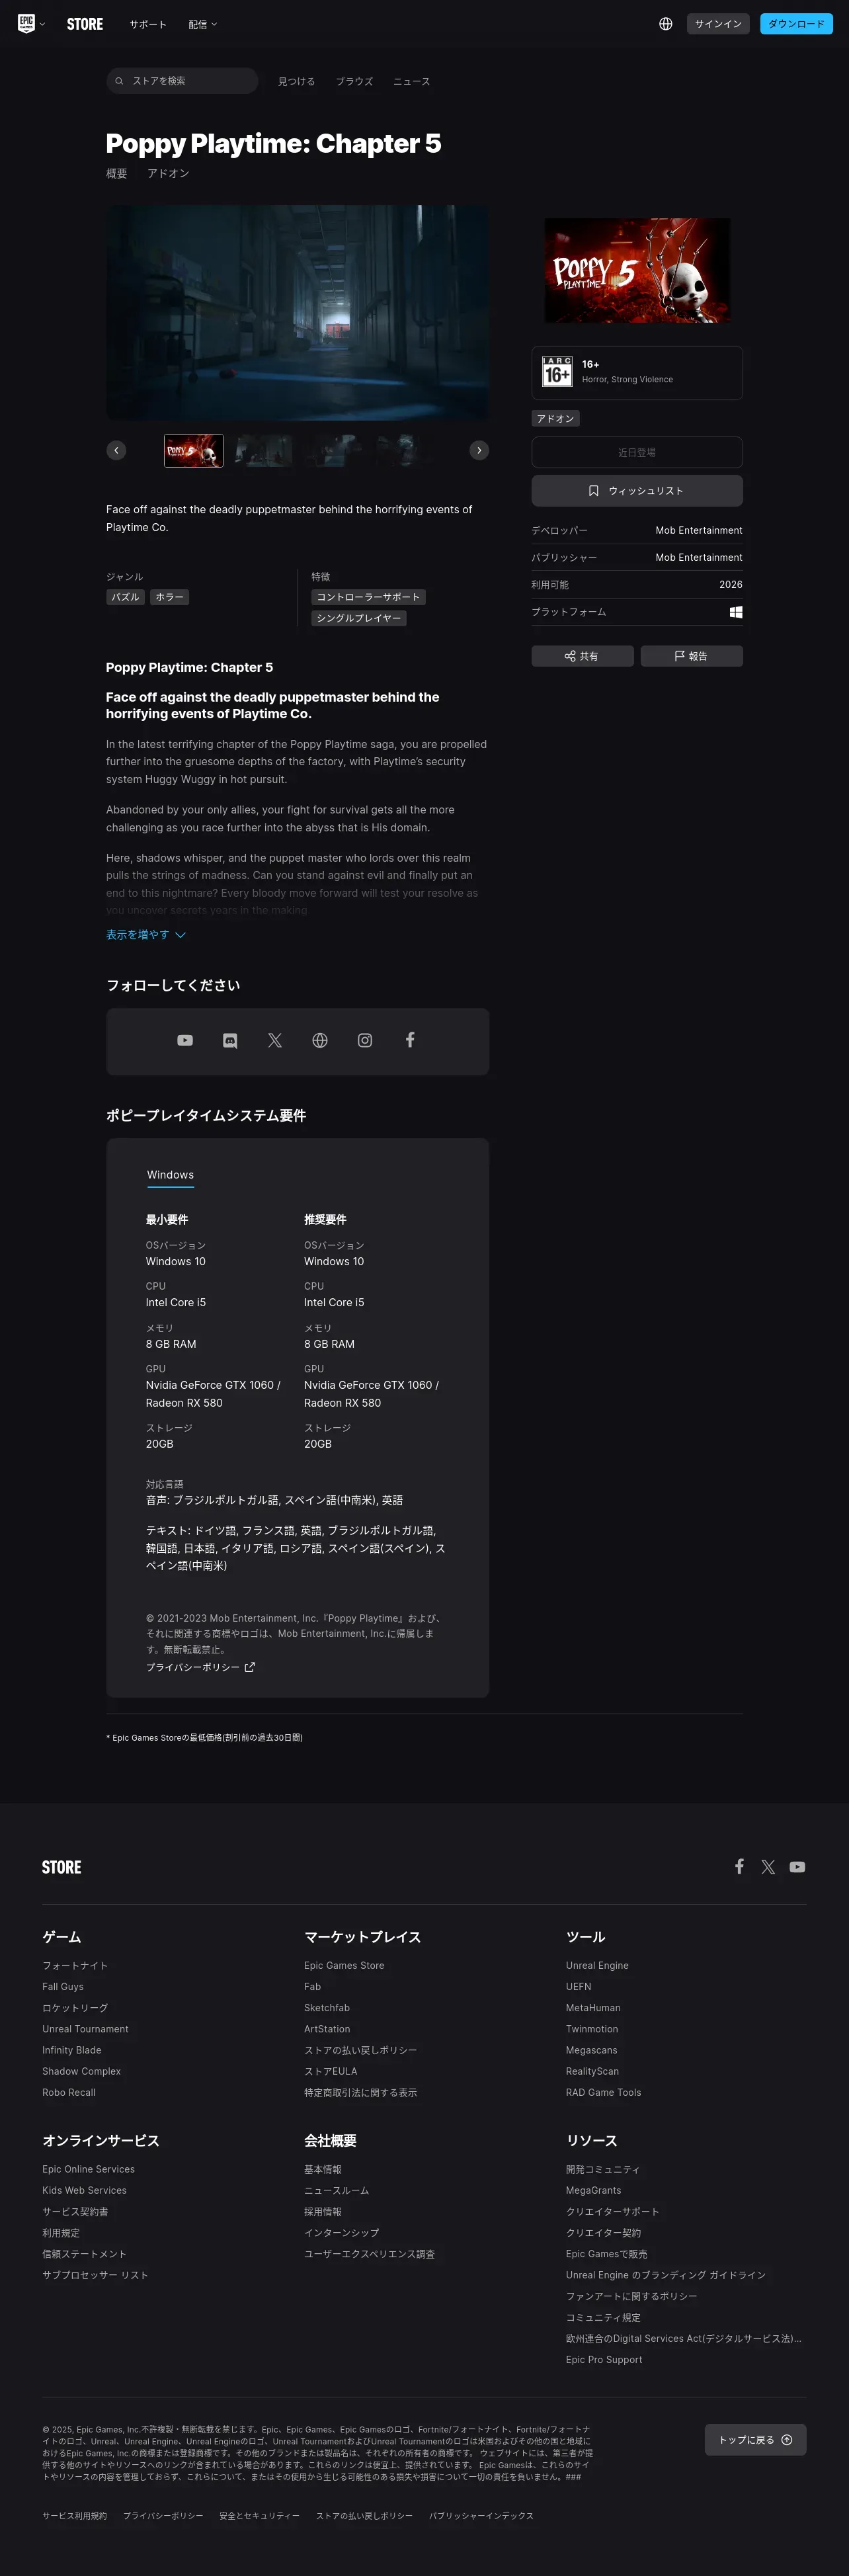Open ニュースルーム footer link
This screenshot has width=849, height=2576.
point(337,2190)
